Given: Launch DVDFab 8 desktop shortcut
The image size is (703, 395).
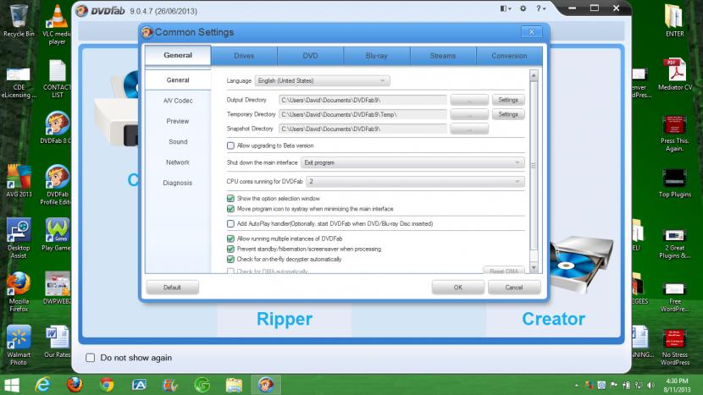Looking at the screenshot, I should point(57,127).
